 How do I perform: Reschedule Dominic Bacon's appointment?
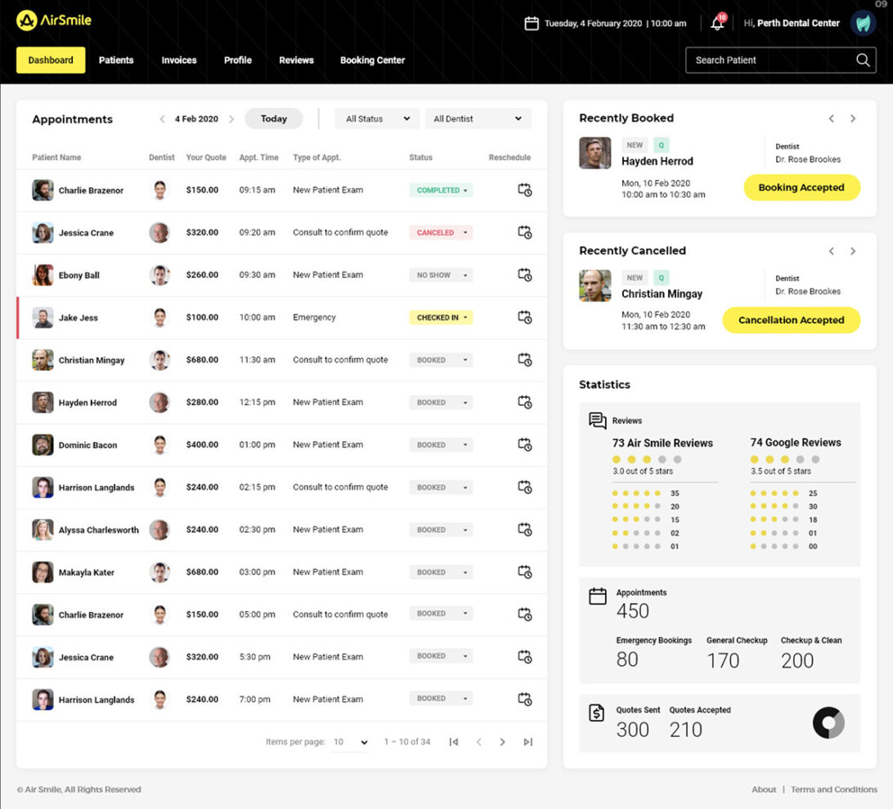pos(524,445)
